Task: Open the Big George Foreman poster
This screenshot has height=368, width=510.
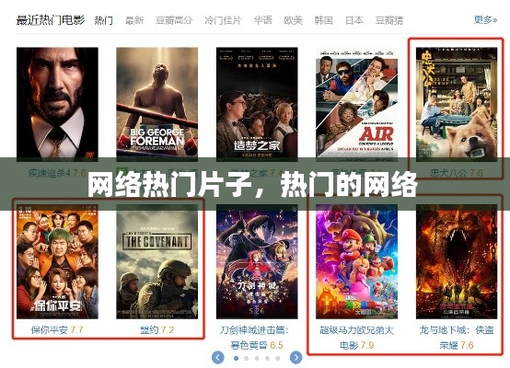Action: 157,104
